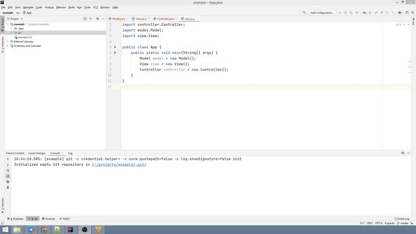The height and width of the screenshot is (234, 416).
Task: Open Project panel settings gear
Action: (x=97, y=19)
